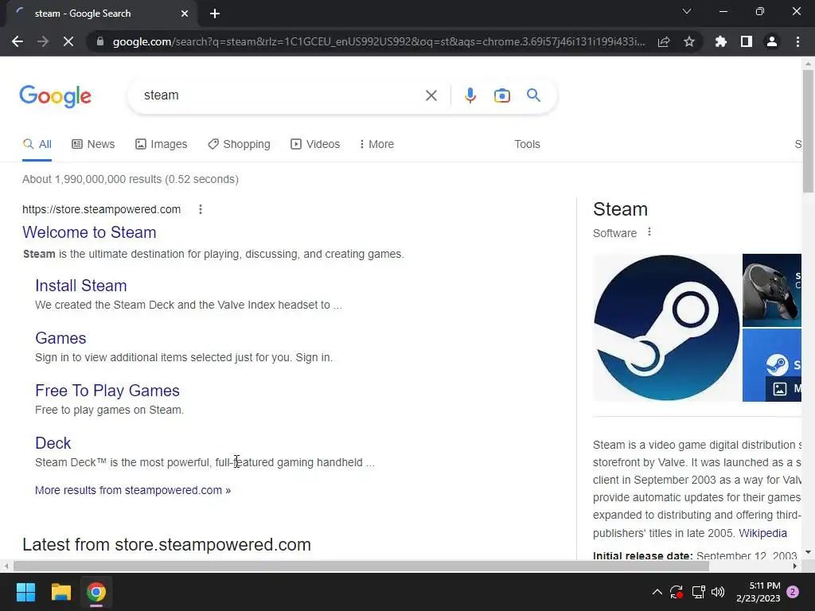Switch to the Shopping tab
This screenshot has width=815, height=611.
pos(239,144)
